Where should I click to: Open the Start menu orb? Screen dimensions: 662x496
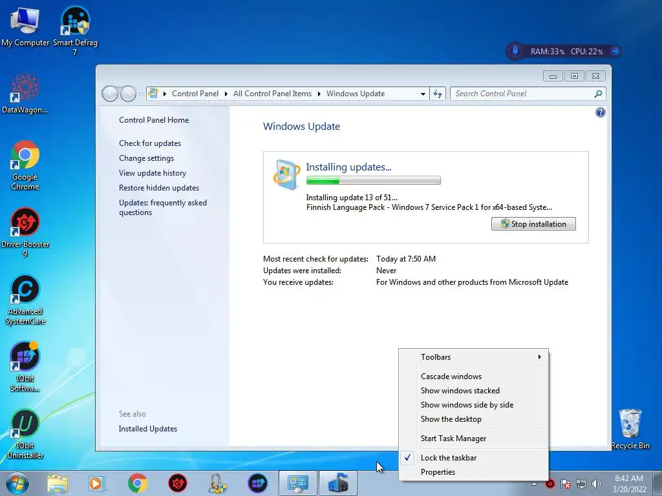coord(17,483)
